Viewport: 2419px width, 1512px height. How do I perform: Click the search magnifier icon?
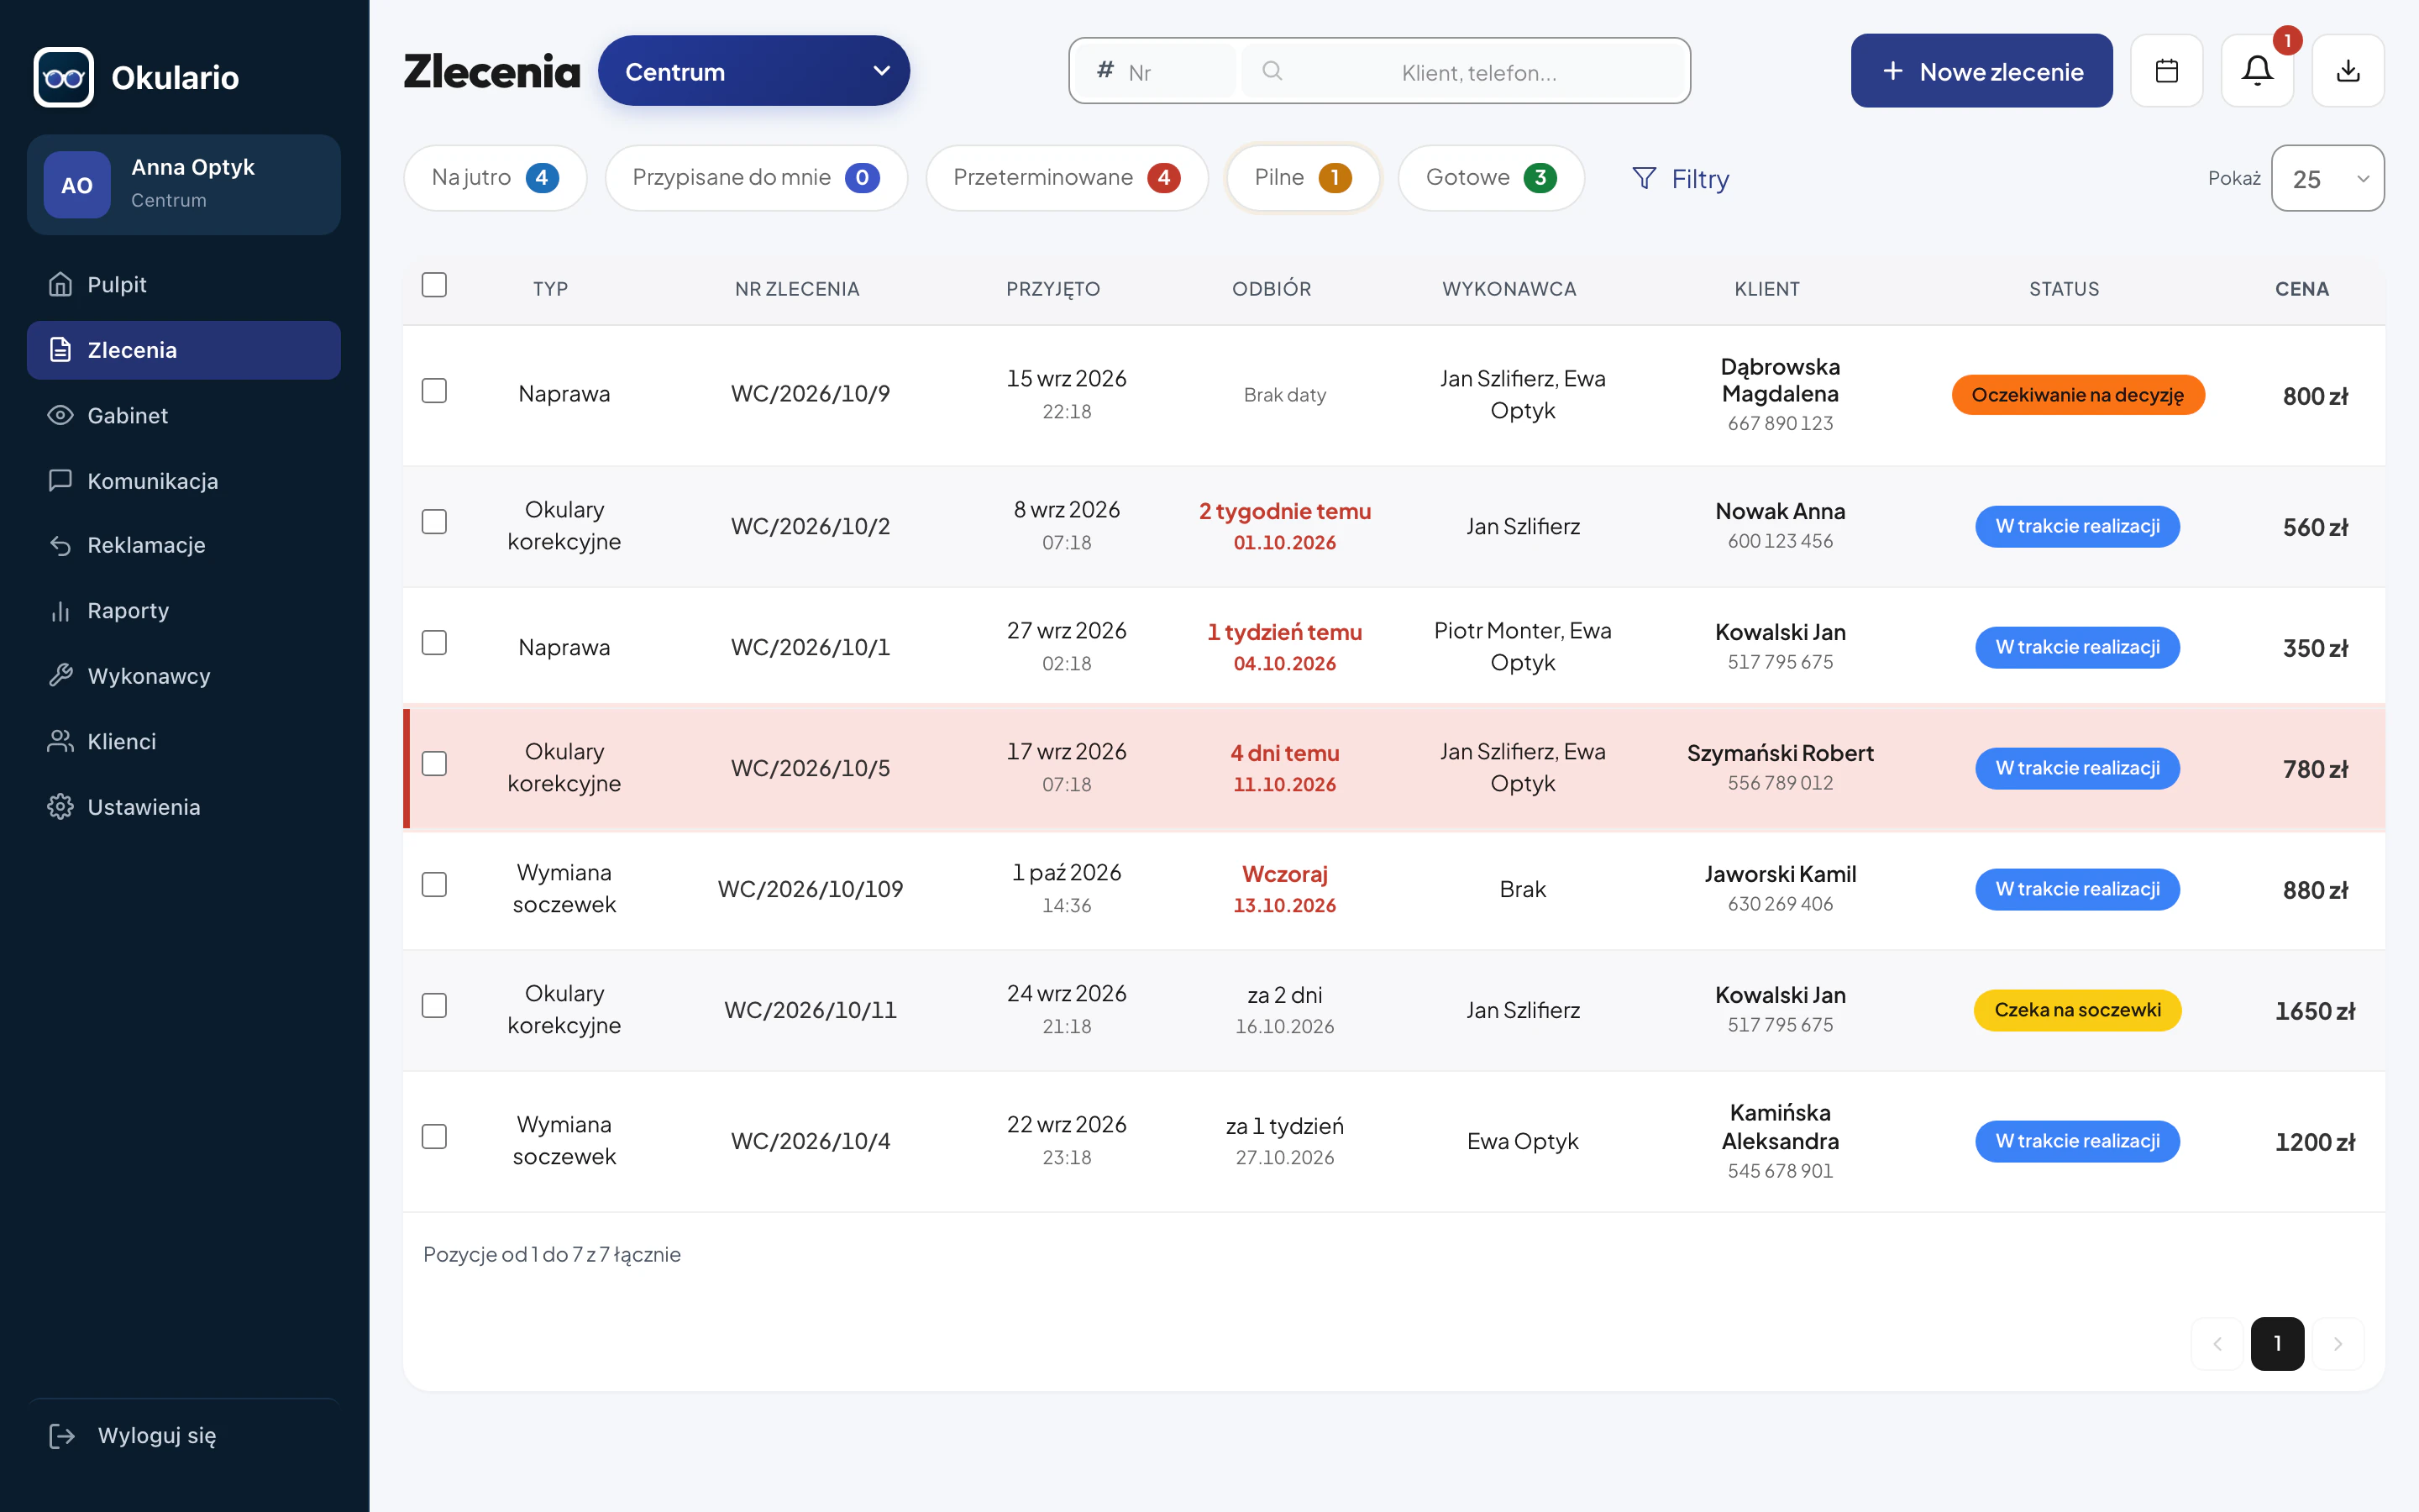[x=1272, y=71]
